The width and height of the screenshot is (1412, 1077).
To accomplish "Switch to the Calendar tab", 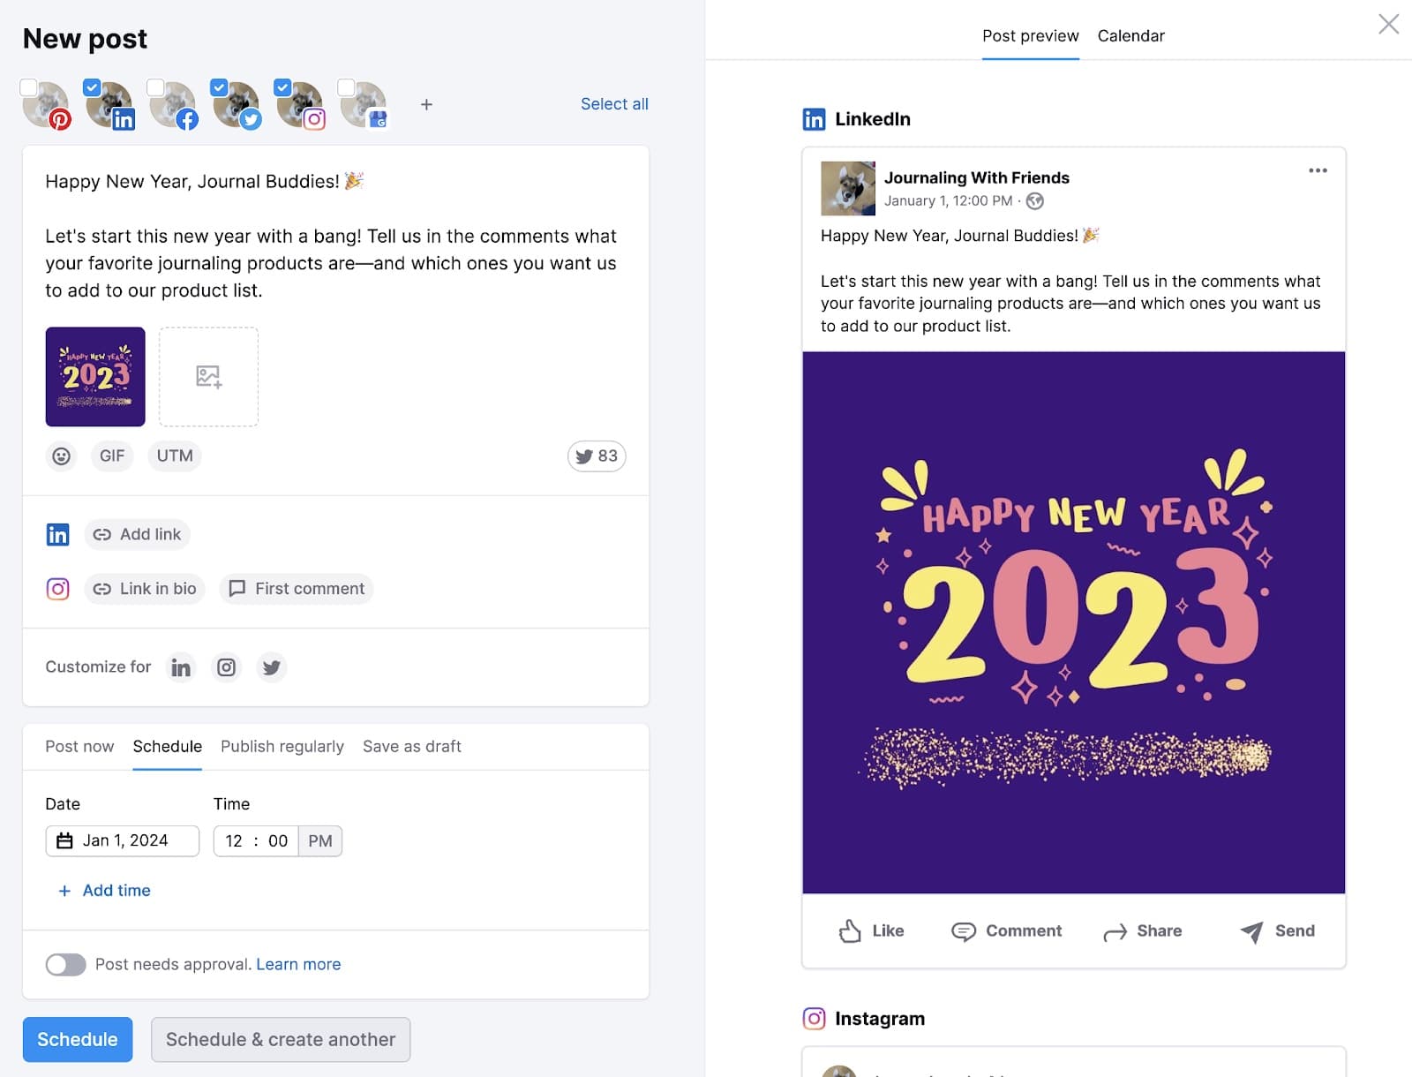I will (x=1130, y=36).
